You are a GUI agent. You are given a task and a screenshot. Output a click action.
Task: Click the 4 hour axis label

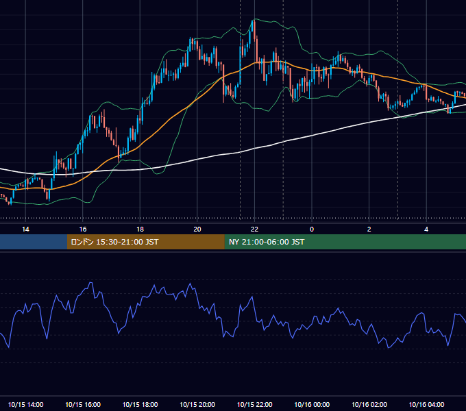426,229
